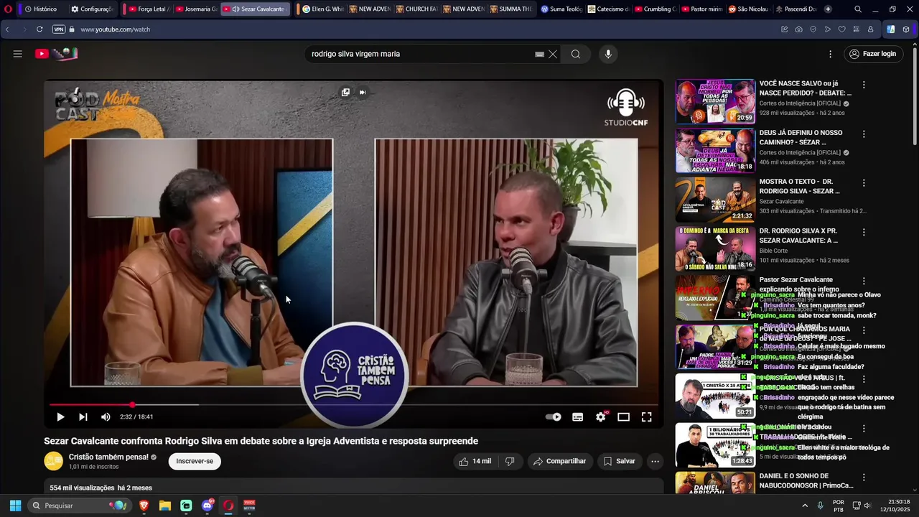Viewport: 919px width, 517px height.
Task: Open MOSTRA O TEXTO - DR. RODRIGO SILVA video title
Action: click(799, 187)
